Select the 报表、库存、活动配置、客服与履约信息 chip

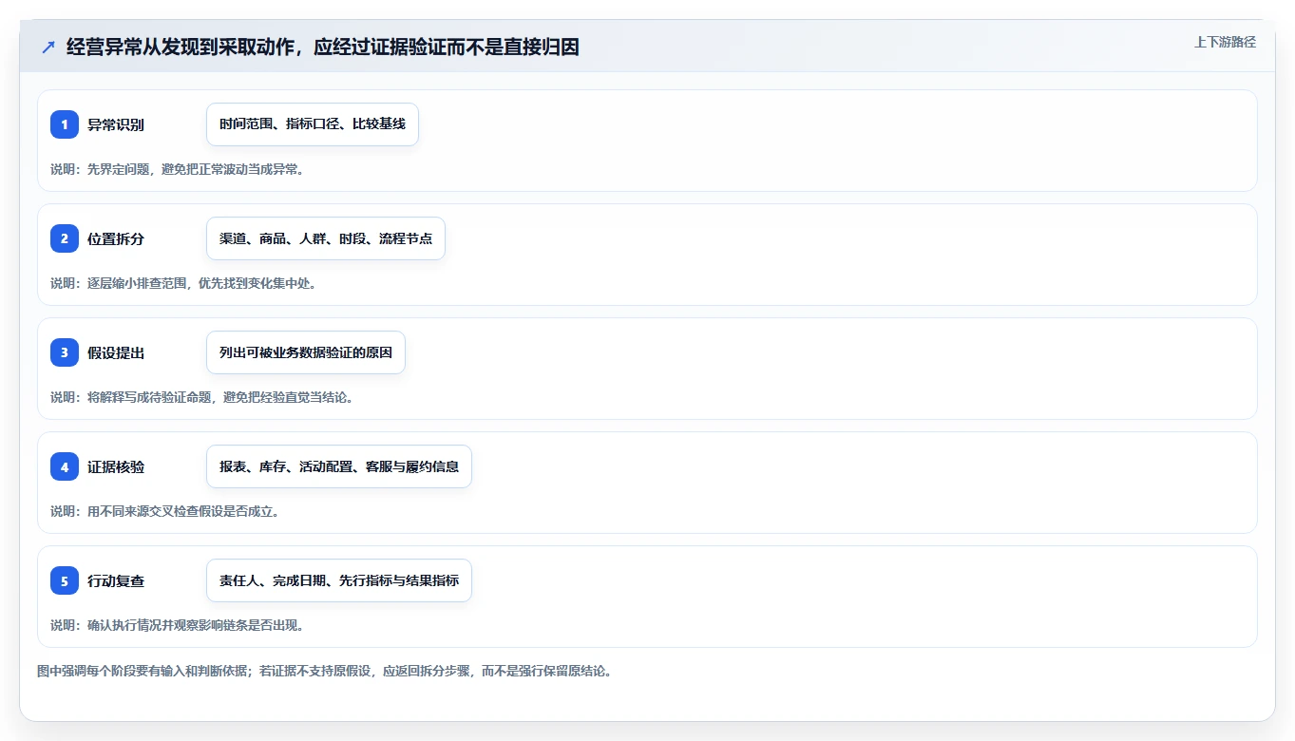point(339,466)
